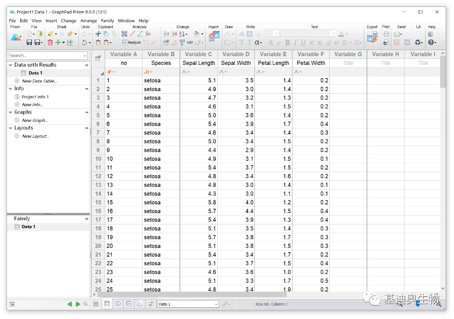Switch to Results view icon in bottom bar
Image resolution: width=454 pixels, height=319 pixels.
click(x=129, y=304)
